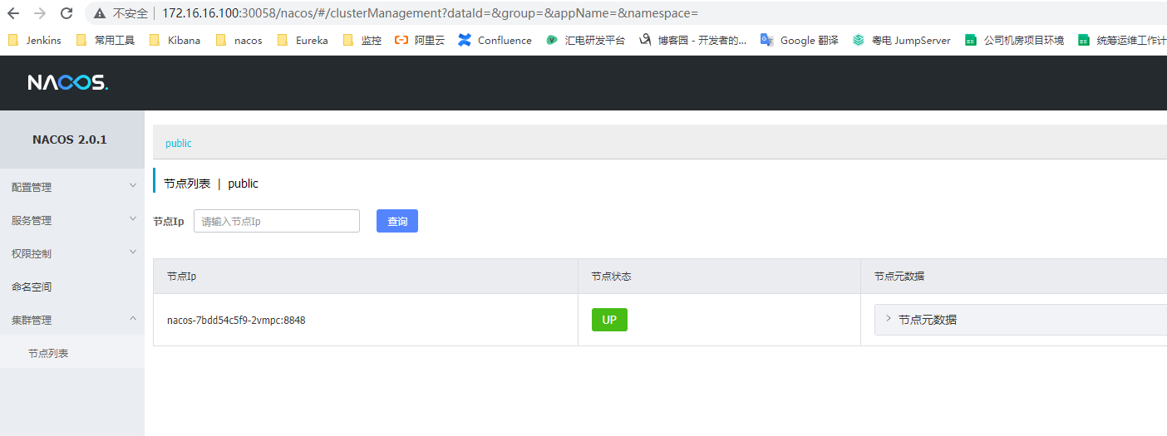Image resolution: width=1167 pixels, height=436 pixels.
Task: Open the 监控 bookmark folder
Action: [x=362, y=40]
